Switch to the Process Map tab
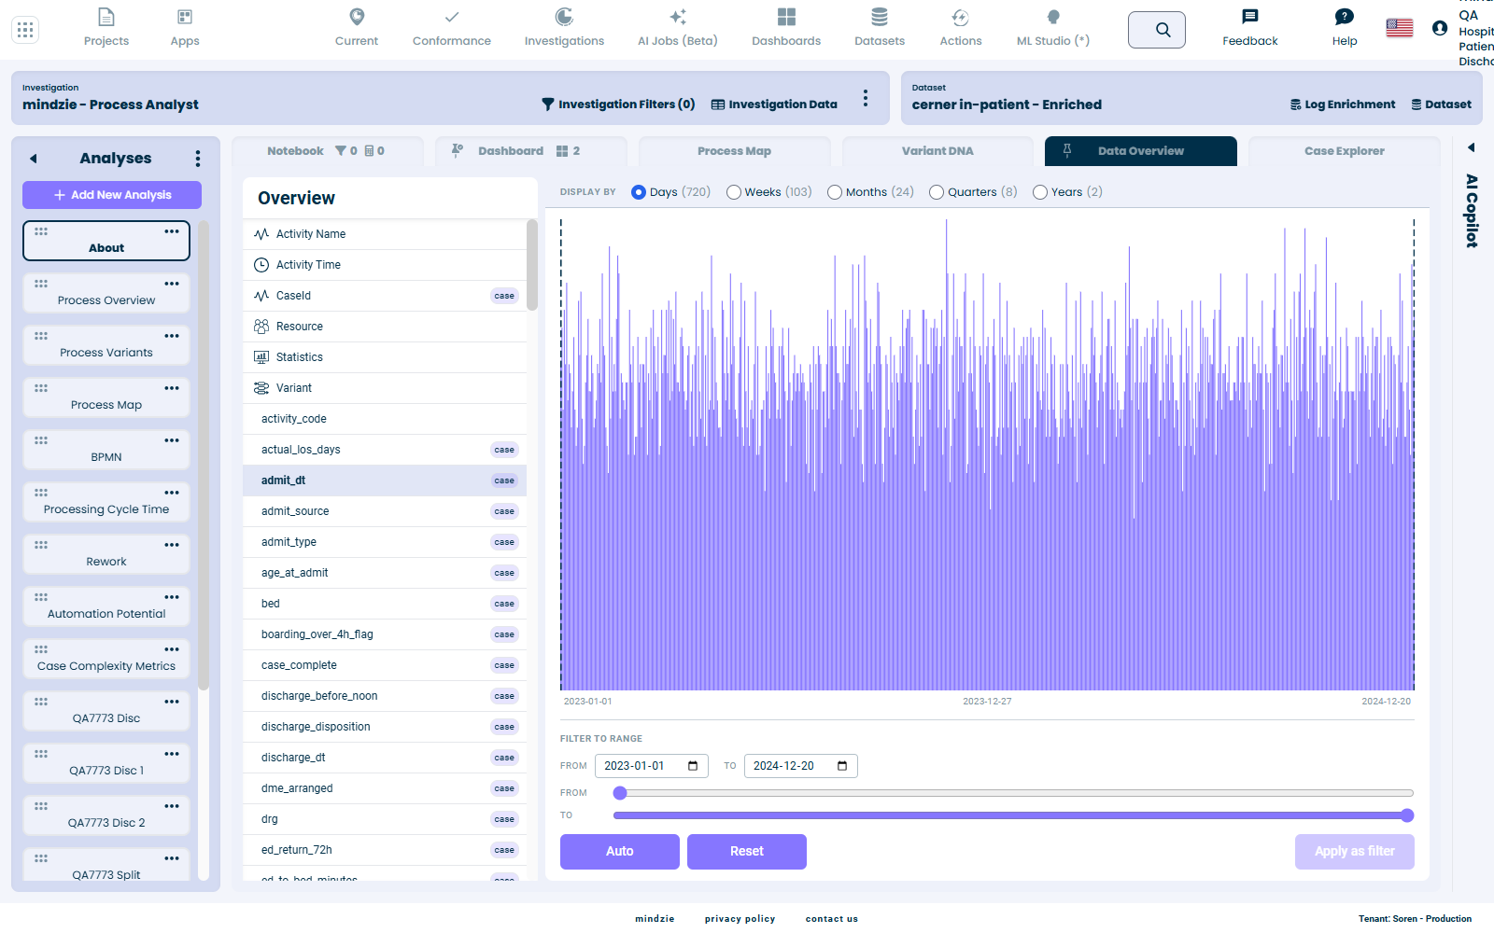The width and height of the screenshot is (1494, 933). click(x=735, y=151)
